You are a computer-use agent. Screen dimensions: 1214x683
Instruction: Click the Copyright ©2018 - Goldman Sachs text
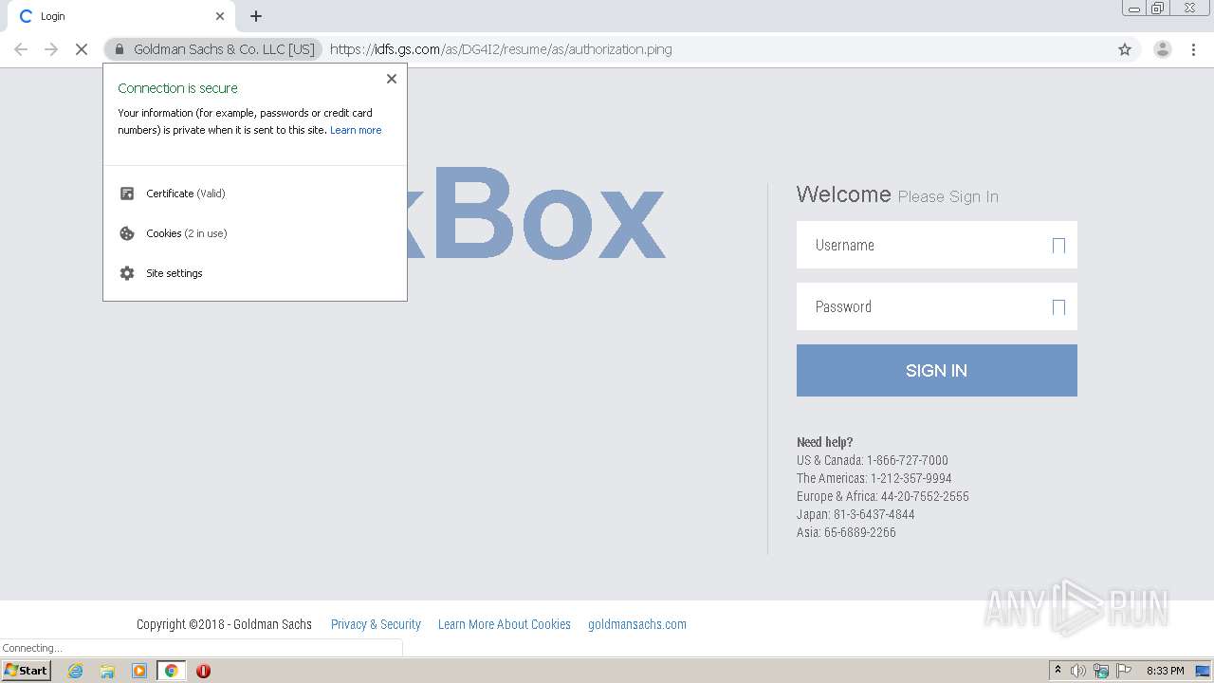[x=224, y=624]
